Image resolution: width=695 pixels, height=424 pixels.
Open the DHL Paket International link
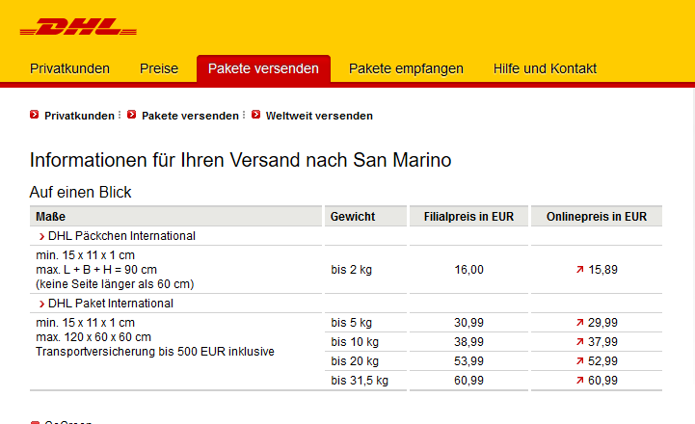110,303
